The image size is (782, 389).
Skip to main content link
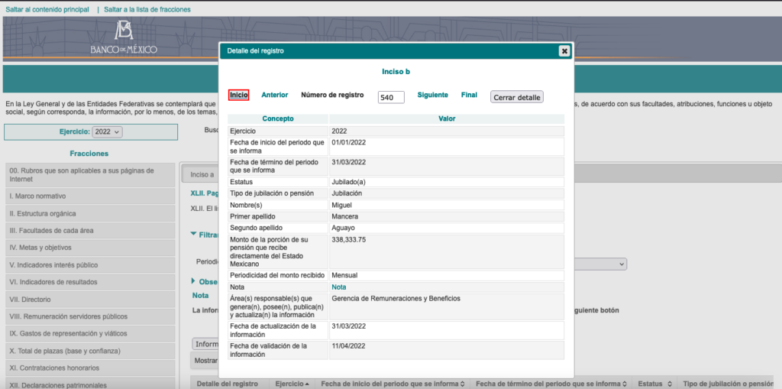47,9
